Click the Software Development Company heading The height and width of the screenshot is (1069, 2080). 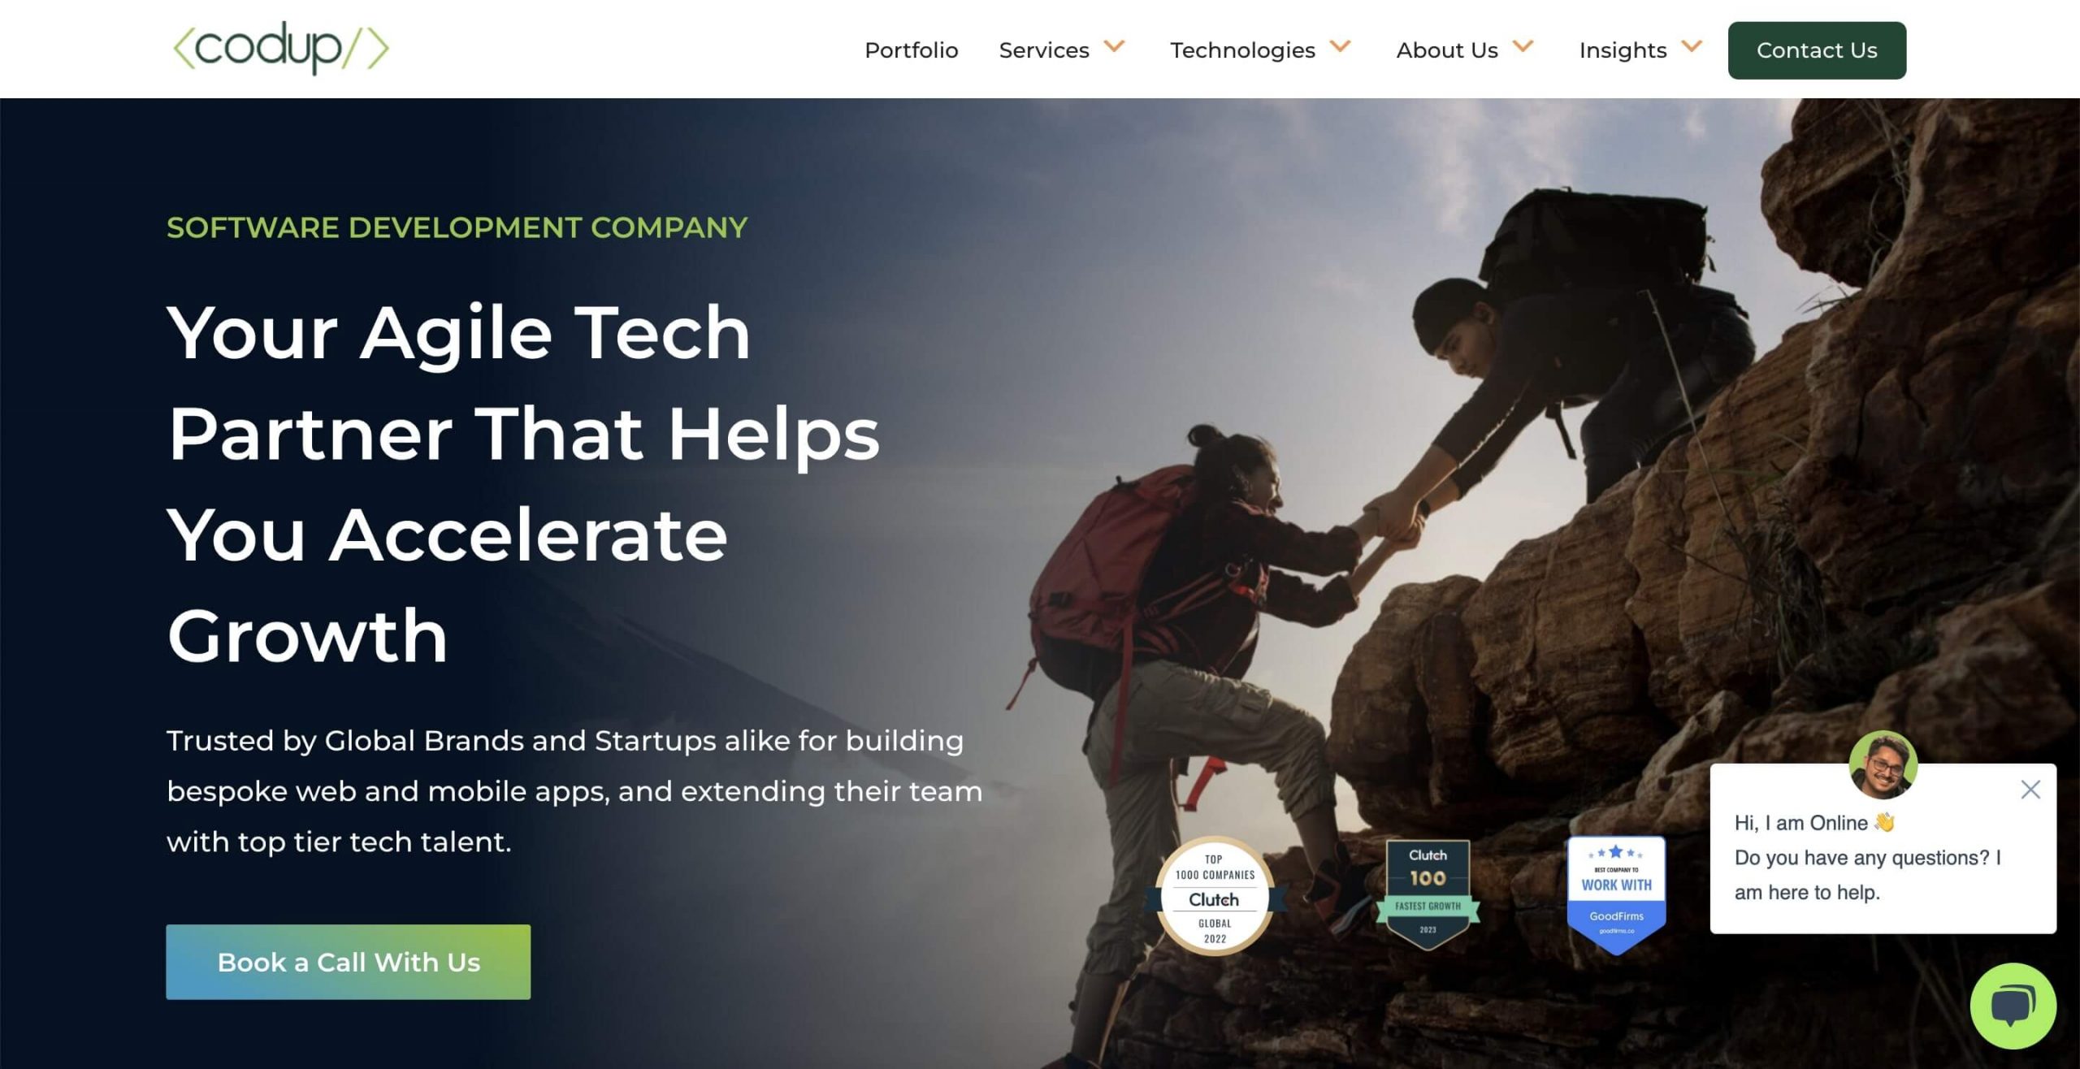[x=457, y=227]
